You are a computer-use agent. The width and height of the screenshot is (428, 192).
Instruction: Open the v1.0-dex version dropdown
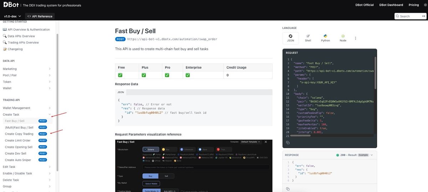click(x=12, y=16)
